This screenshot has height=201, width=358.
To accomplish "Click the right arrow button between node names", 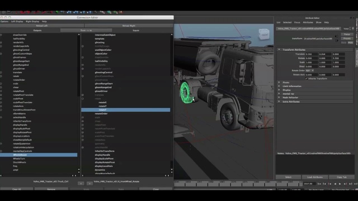I will [89, 183].
